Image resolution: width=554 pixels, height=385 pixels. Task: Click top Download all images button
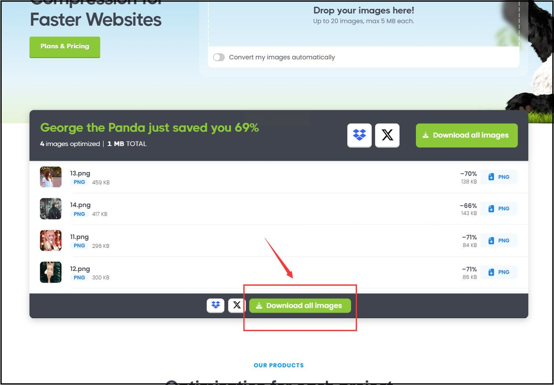coord(467,135)
